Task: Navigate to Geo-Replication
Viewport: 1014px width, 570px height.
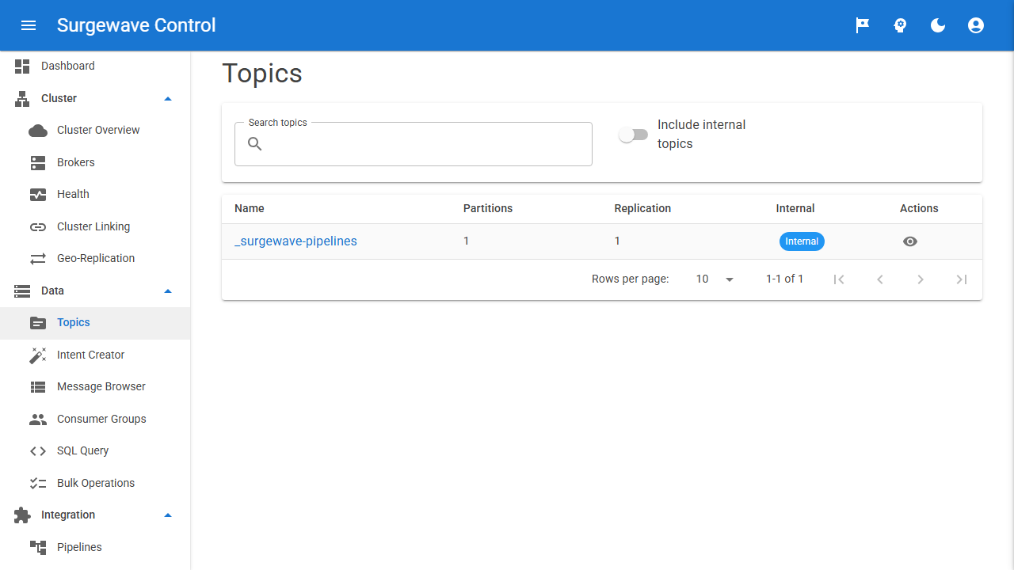Action: pos(95,259)
